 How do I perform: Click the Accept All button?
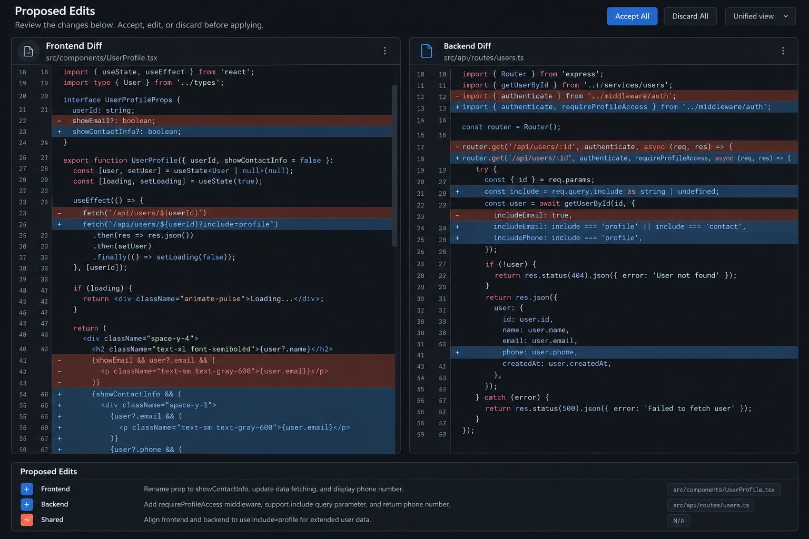632,16
